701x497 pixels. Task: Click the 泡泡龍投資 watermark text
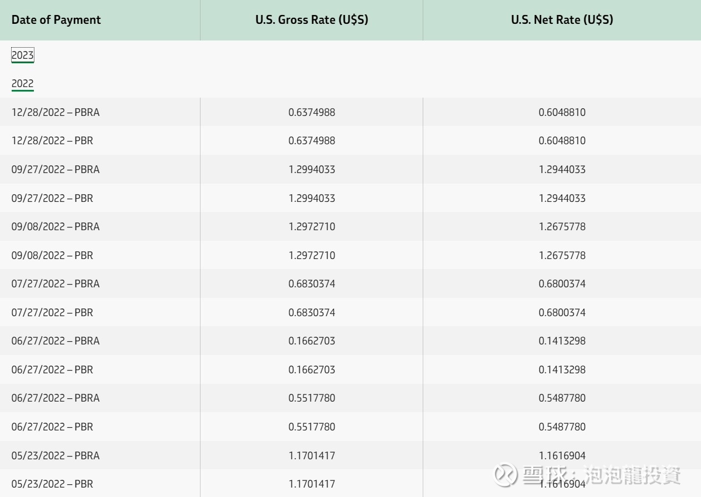click(x=633, y=475)
